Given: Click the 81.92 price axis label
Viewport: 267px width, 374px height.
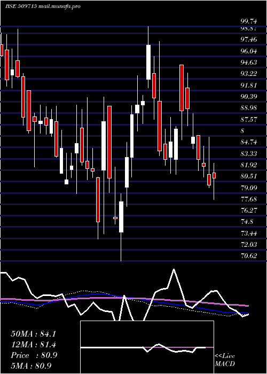Looking at the screenshot, I should pos(249,165).
